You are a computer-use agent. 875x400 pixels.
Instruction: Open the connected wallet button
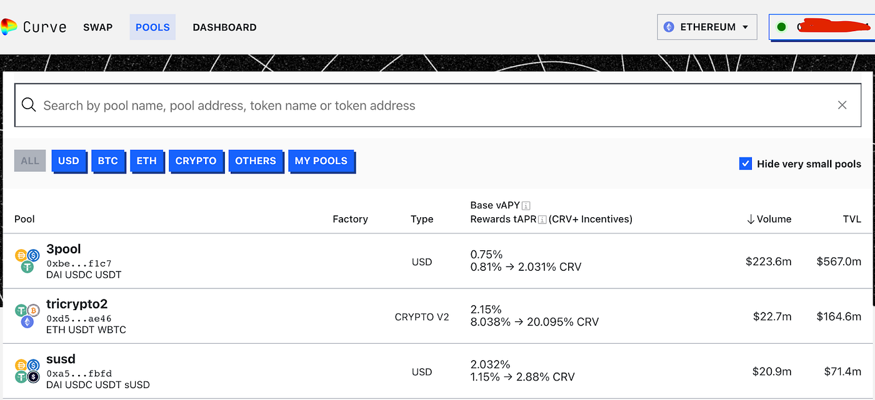coord(821,27)
